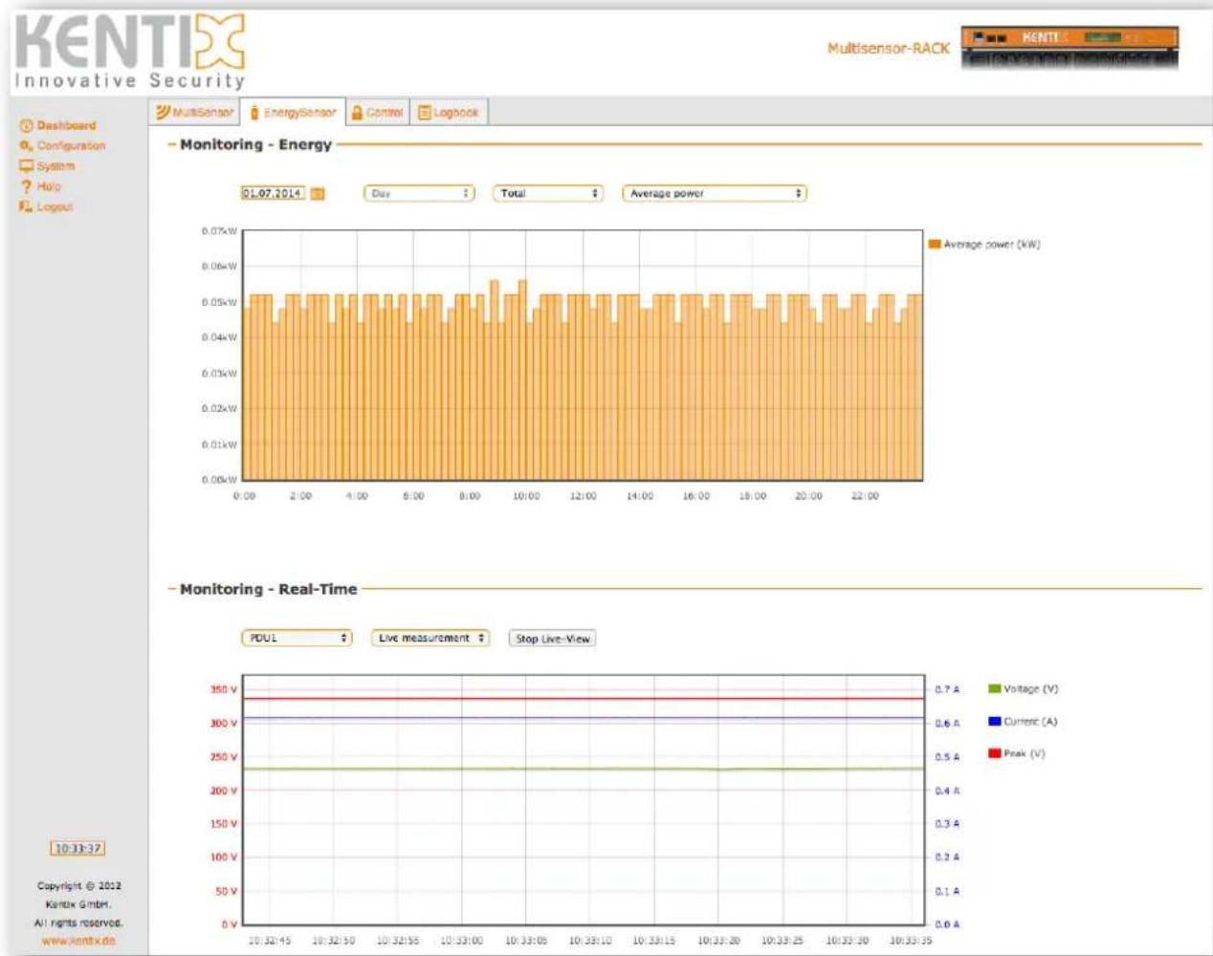1213x956 pixels.
Task: Click the Copyright © 2012 text
Action: click(79, 886)
